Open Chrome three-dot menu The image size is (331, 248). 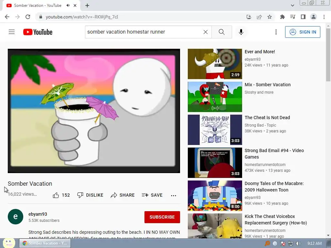point(324,17)
